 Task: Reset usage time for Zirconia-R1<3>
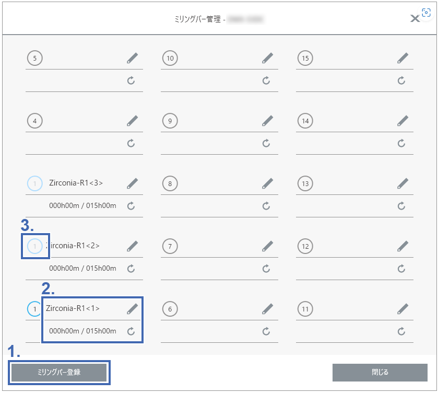click(x=131, y=206)
